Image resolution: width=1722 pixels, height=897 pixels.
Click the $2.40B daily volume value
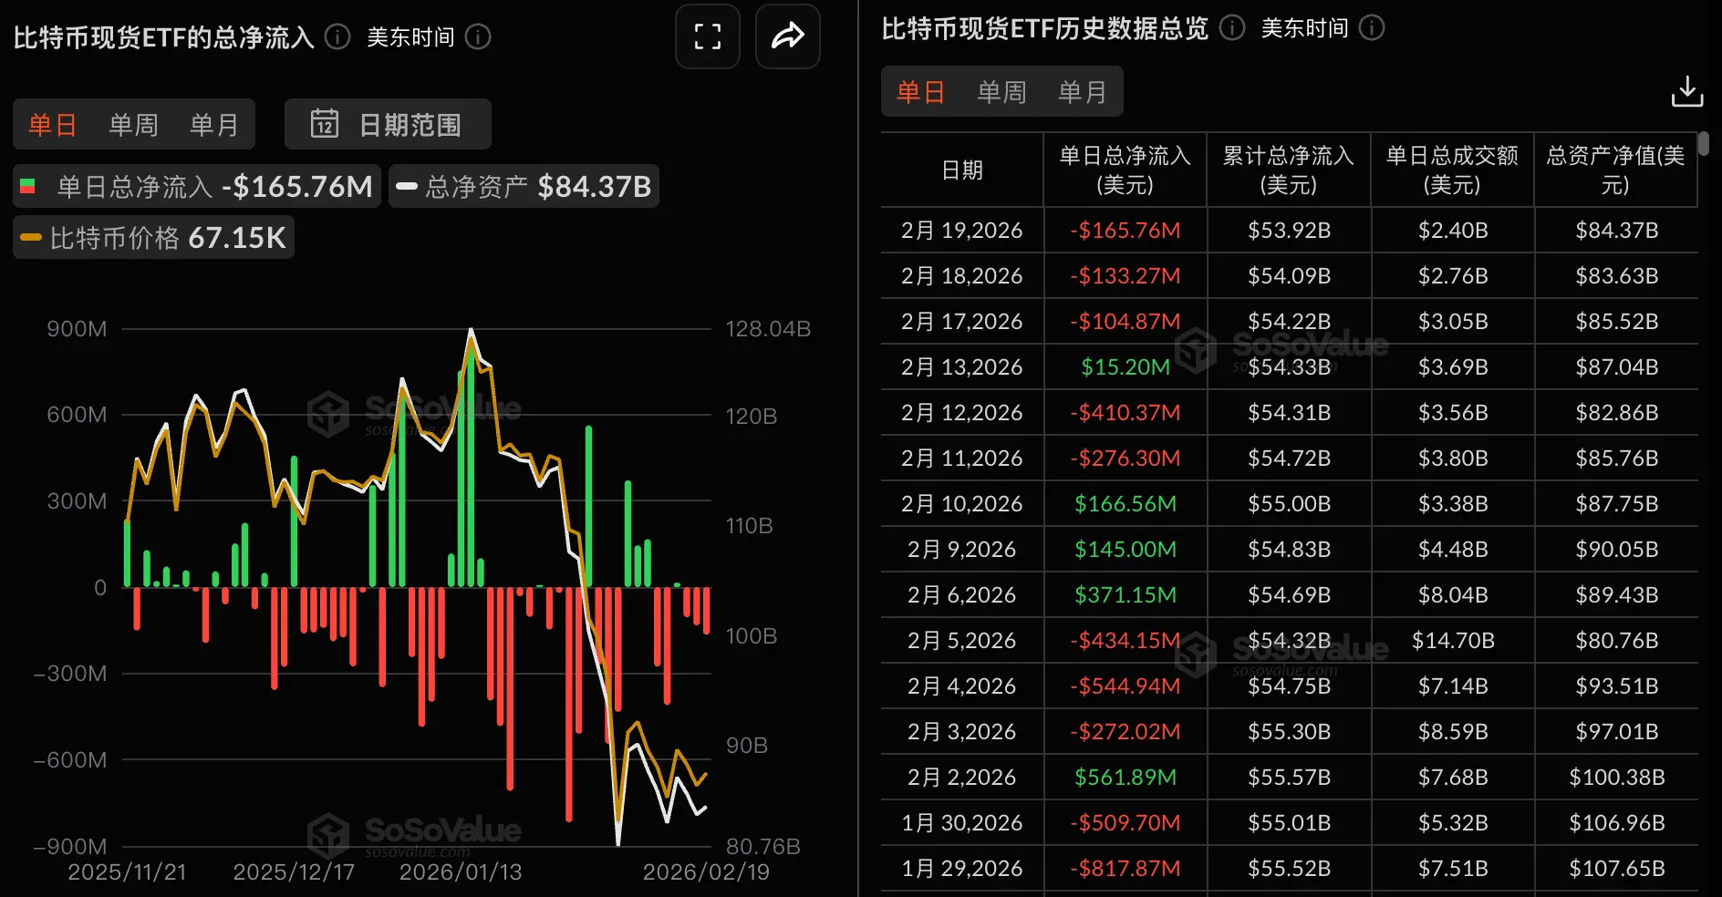pos(1453,230)
